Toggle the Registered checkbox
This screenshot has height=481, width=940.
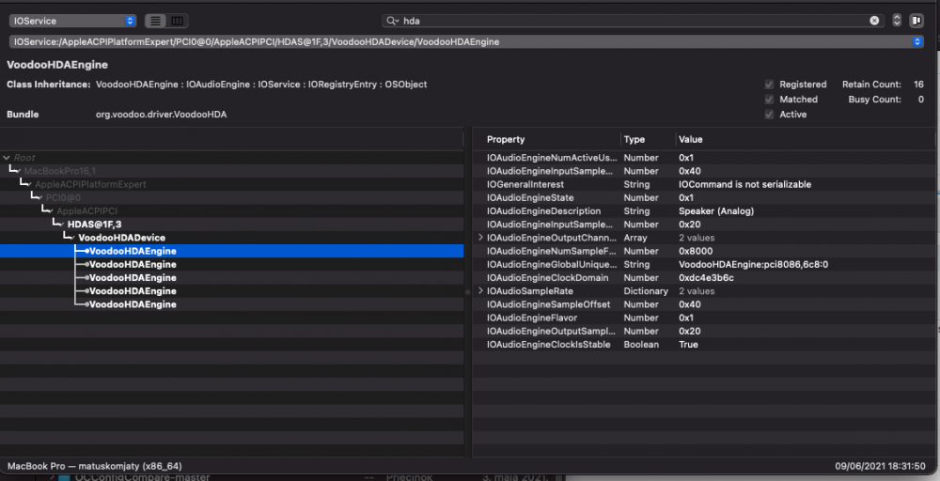click(x=769, y=85)
